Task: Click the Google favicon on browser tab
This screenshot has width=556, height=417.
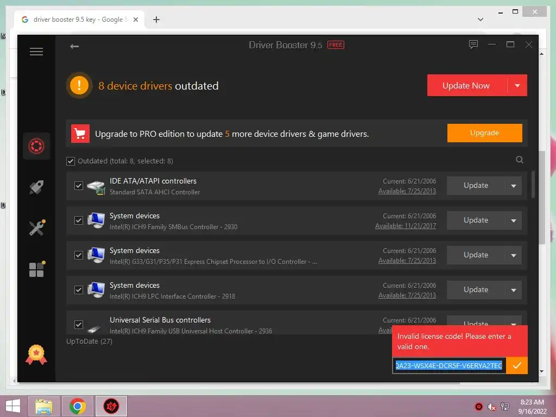Action: [25, 20]
